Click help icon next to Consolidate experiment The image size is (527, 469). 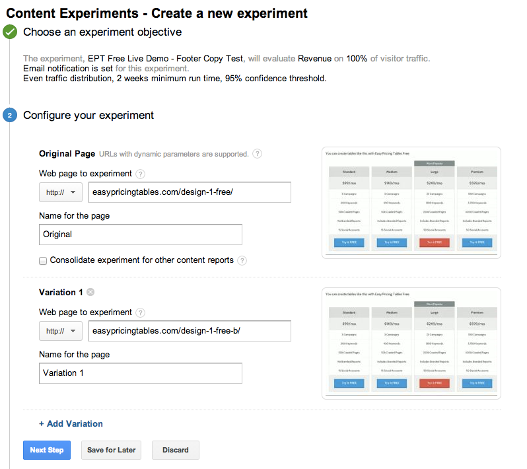point(242,260)
